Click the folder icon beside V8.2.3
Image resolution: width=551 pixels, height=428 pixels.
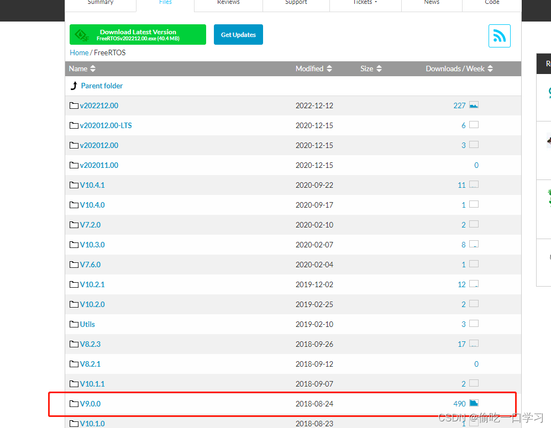(x=74, y=344)
